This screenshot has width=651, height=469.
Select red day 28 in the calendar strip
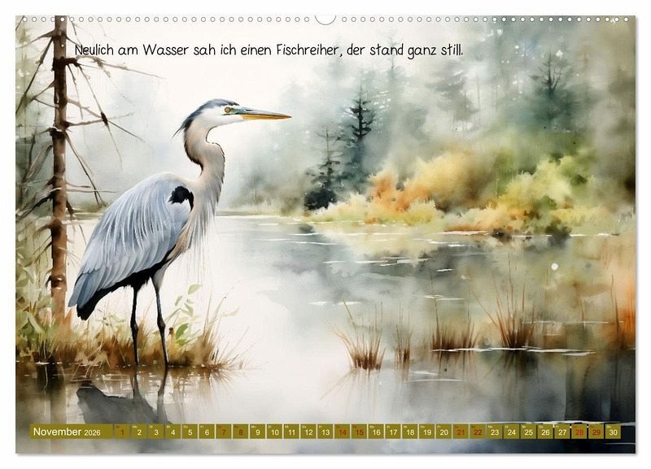(579, 432)
